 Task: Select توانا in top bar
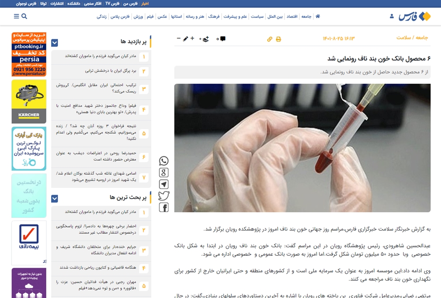click(43, 4)
